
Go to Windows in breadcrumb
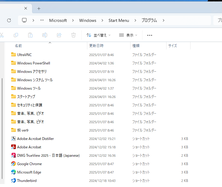tap(88, 20)
